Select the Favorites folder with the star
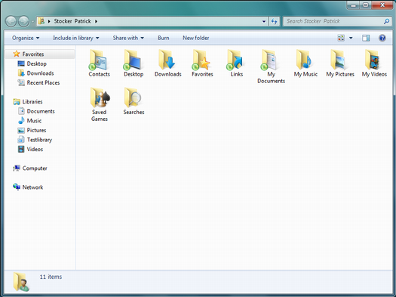The width and height of the screenshot is (396, 297). 202,63
